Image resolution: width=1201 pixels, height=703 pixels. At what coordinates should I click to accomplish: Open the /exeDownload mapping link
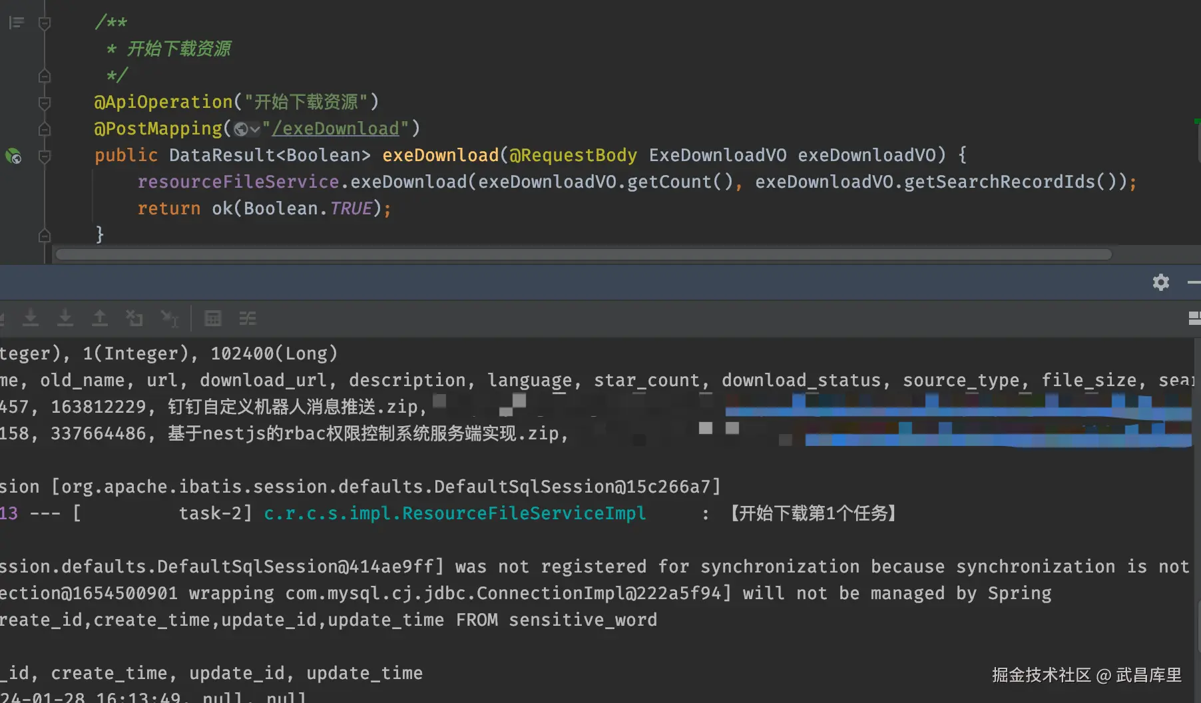coord(336,128)
